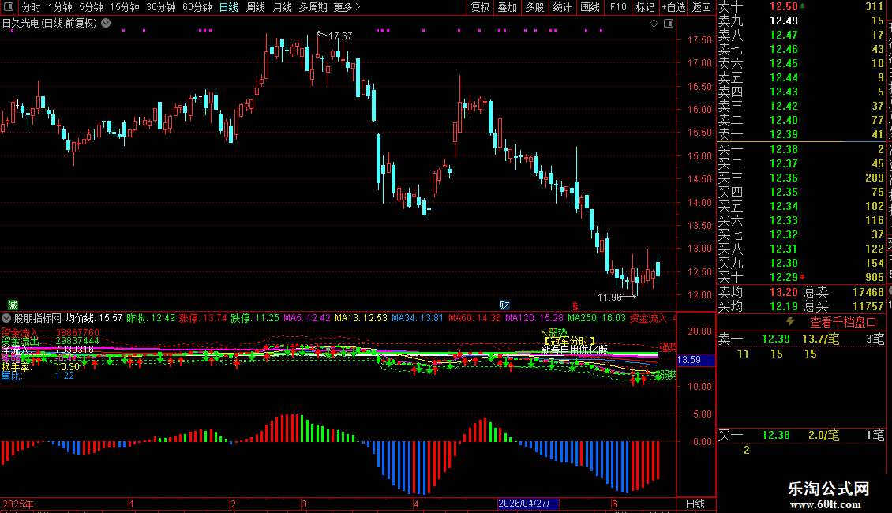The width and height of the screenshot is (892, 513).
Task: Click the 2025年 label on timeline
Action: [x=18, y=504]
